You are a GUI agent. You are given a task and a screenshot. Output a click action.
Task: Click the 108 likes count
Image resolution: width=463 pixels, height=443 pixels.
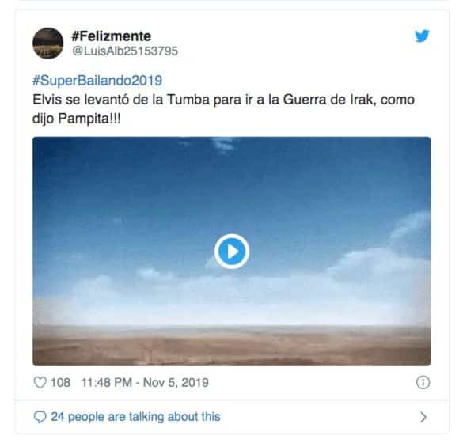click(x=60, y=383)
